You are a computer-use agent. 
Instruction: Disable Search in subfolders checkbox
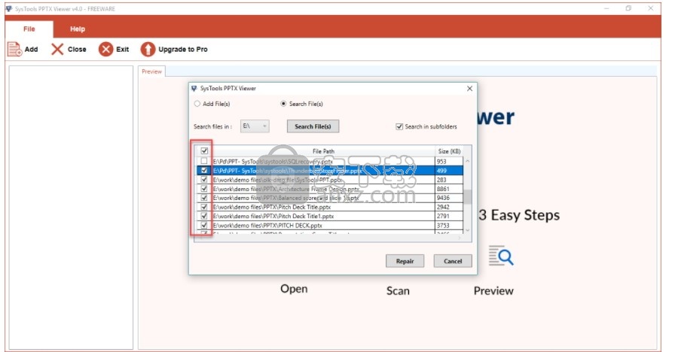[399, 126]
